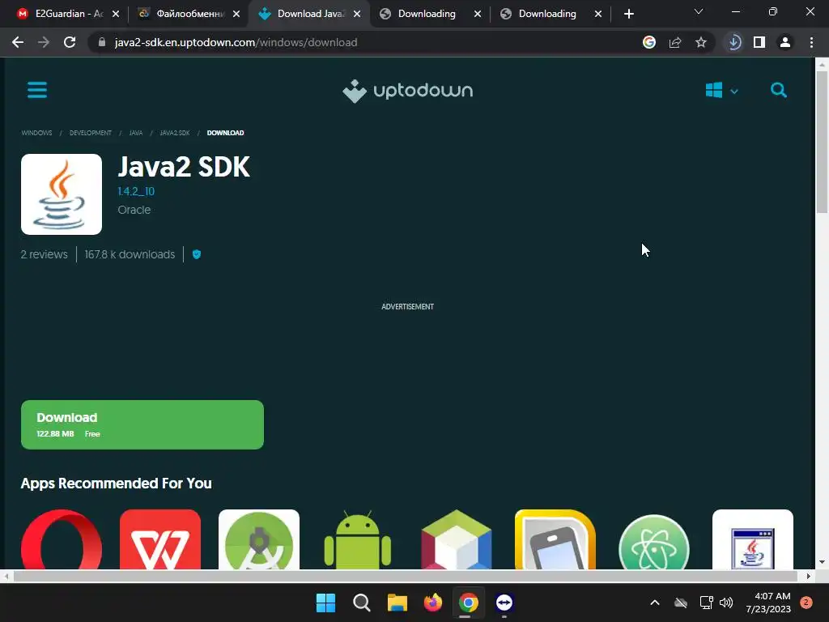The image size is (829, 622).
Task: Click the Google icon in address bar
Action: click(x=649, y=42)
